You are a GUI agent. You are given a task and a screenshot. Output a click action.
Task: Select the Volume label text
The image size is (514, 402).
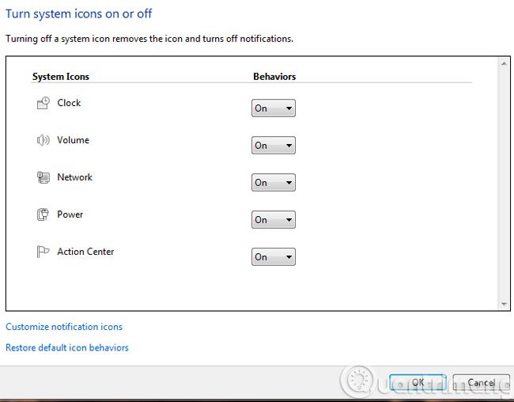pos(73,140)
